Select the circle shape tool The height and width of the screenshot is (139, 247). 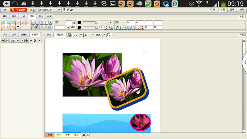(x=3, y=23)
